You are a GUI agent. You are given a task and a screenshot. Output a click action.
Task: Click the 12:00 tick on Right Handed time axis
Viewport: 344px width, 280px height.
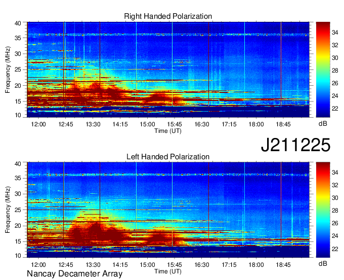coord(38,124)
